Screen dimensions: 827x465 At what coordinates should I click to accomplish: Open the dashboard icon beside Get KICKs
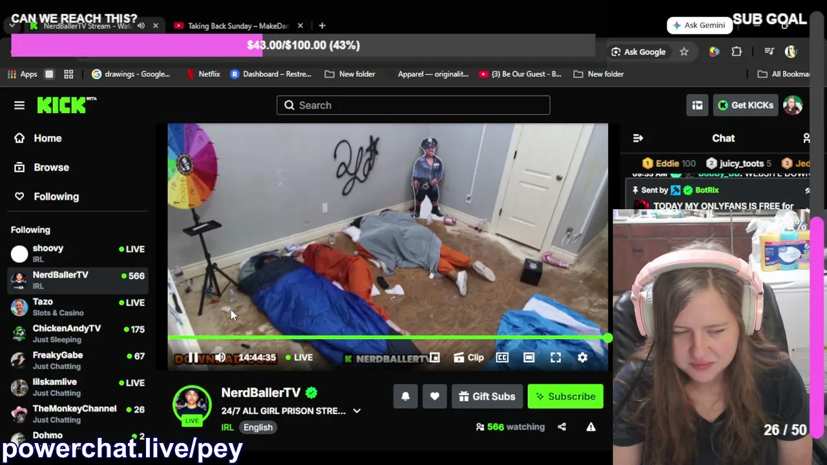[x=697, y=105]
